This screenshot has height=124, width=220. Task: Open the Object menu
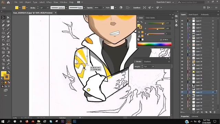pos(28,2)
